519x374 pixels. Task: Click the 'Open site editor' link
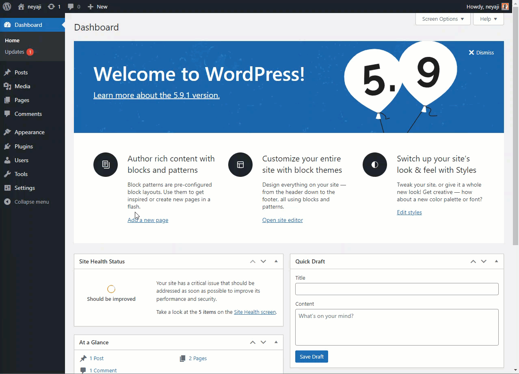(x=283, y=220)
